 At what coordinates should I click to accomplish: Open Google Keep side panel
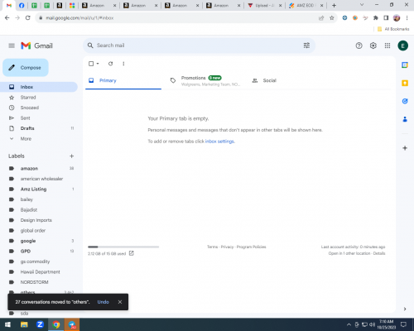pyautogui.click(x=405, y=83)
